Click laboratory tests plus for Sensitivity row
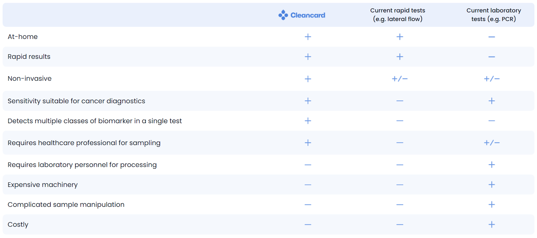The height and width of the screenshot is (238, 537). click(491, 101)
